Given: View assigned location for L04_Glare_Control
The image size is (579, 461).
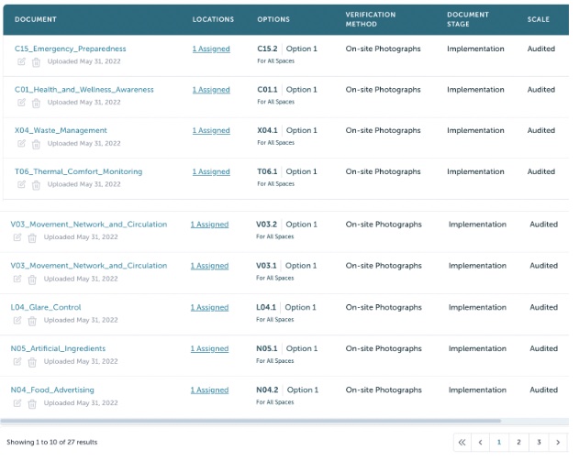Looking at the screenshot, I should click(x=210, y=307).
